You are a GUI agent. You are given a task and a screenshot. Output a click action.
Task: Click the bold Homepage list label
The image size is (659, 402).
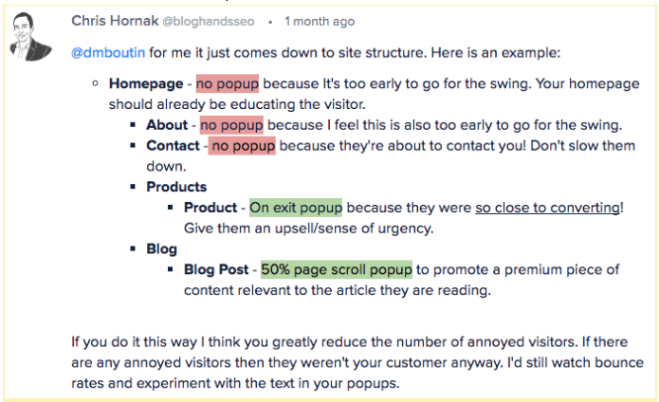(147, 83)
